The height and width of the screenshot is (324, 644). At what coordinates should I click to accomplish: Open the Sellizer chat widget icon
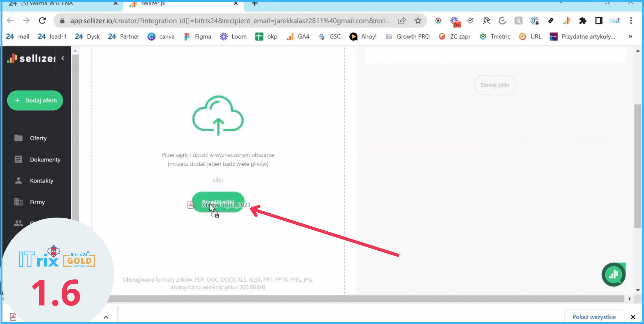click(613, 274)
